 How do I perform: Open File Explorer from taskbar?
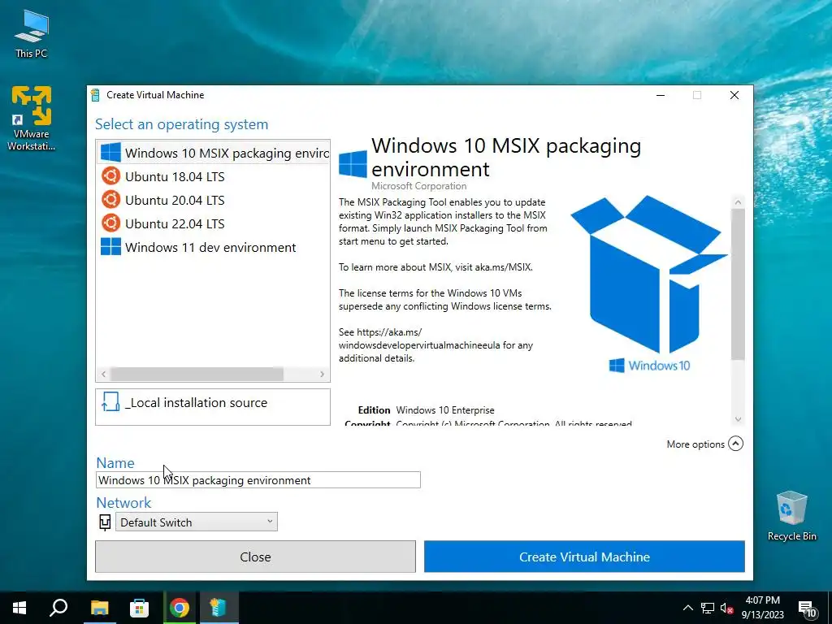point(99,608)
